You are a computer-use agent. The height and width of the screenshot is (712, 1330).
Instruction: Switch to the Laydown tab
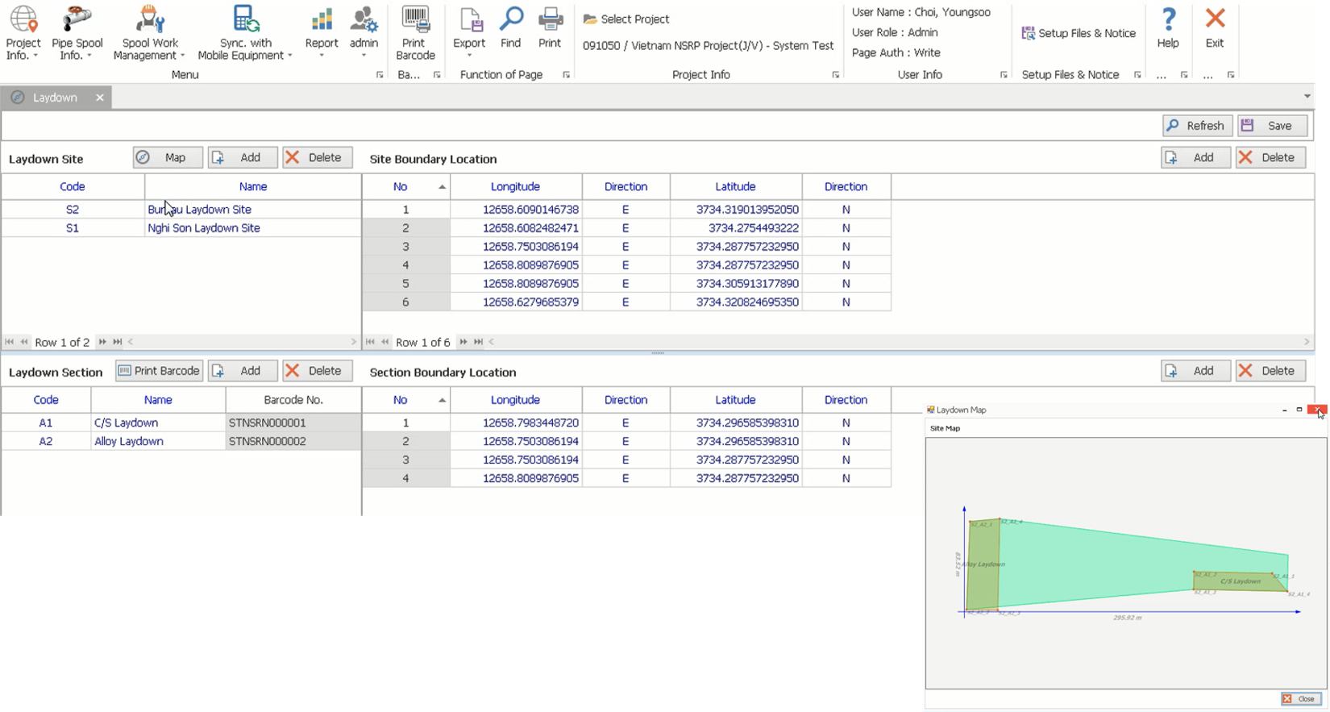55,98
